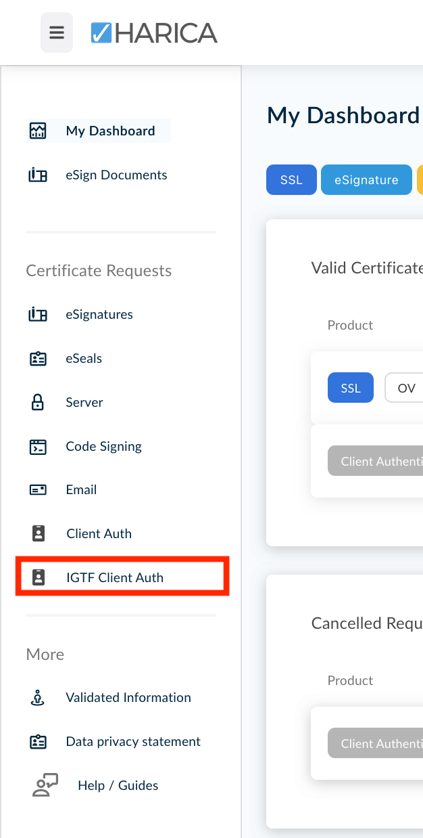Click the eSign Documents sidebar icon
Screen dimensions: 423x838
coord(38,175)
